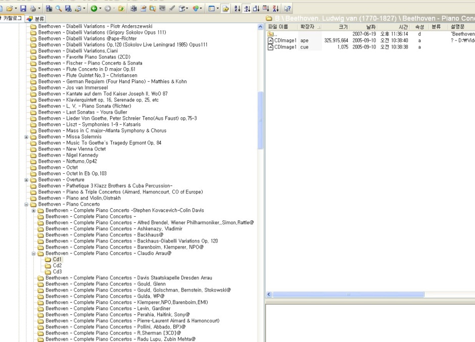Click the binoculars-on-disk toolbar icon

click(x=68, y=9)
